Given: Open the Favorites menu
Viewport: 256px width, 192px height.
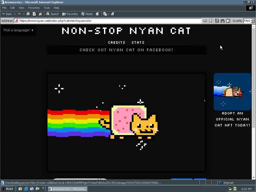Looking at the screenshot, I should [34, 8].
